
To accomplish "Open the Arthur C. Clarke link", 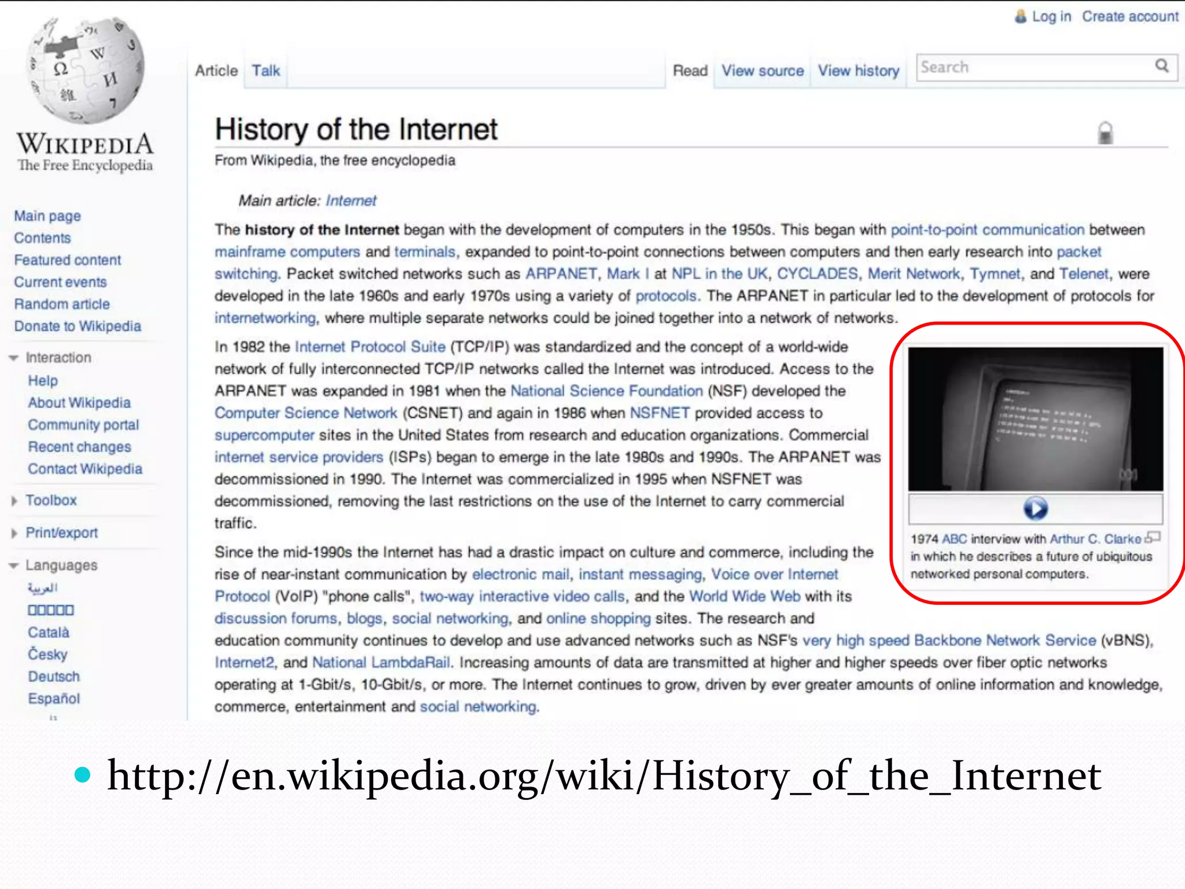I will coord(1095,539).
